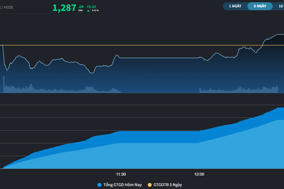Click the 11:30 time axis label

pyautogui.click(x=121, y=174)
